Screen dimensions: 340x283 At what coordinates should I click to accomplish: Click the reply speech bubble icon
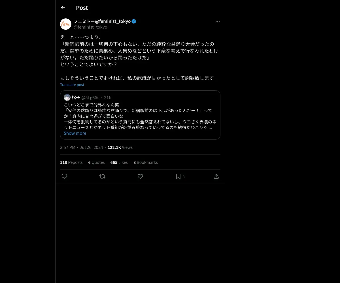tap(64, 176)
